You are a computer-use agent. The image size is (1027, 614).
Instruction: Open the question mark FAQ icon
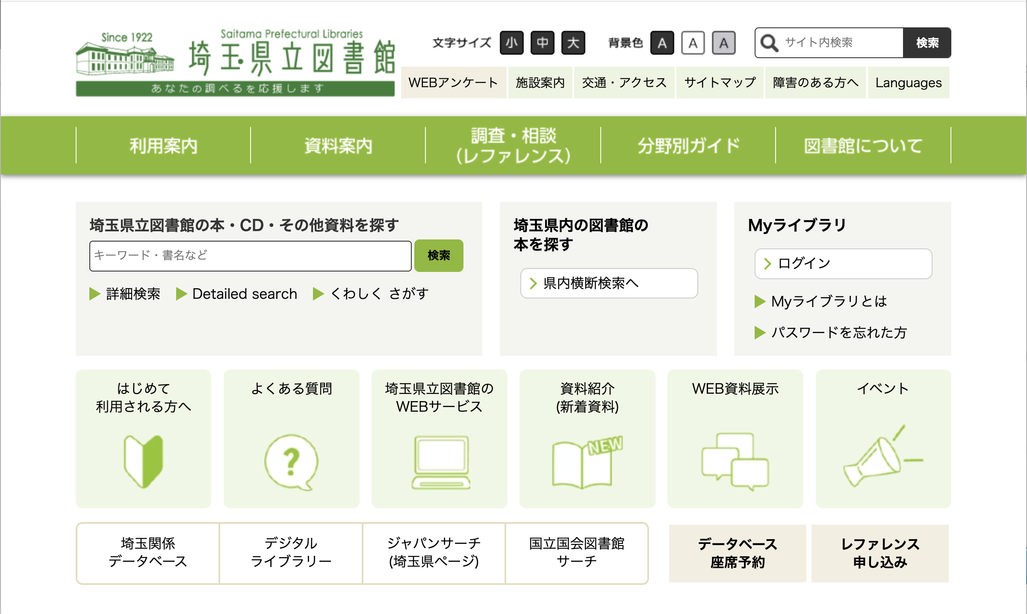coord(291,462)
